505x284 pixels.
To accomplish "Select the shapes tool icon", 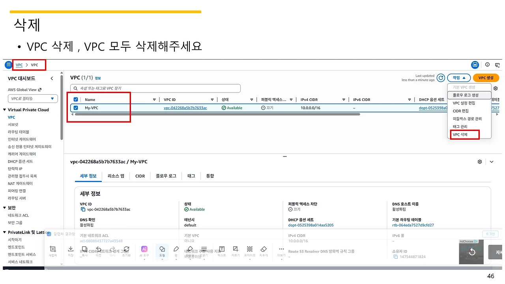I will pyautogui.click(x=162, y=249).
